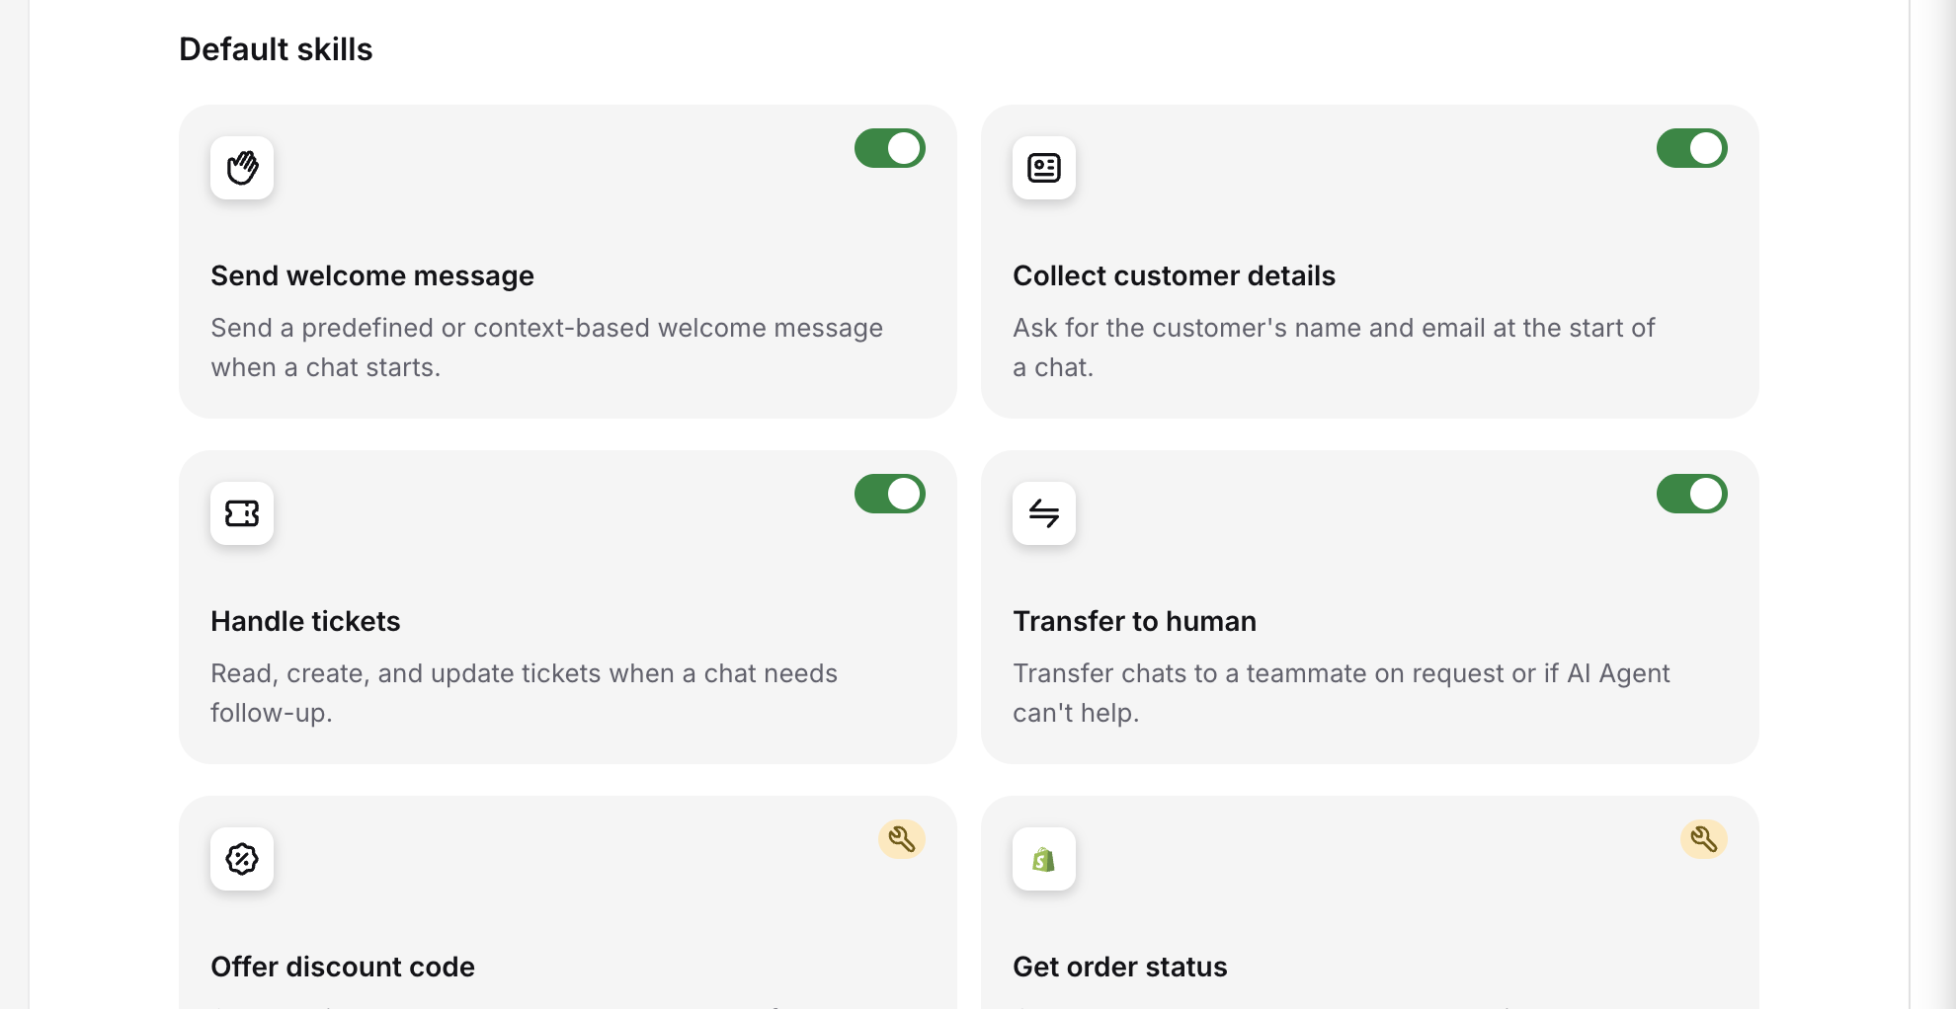The width and height of the screenshot is (1956, 1009).
Task: Click the discount percent badge icon
Action: click(242, 859)
